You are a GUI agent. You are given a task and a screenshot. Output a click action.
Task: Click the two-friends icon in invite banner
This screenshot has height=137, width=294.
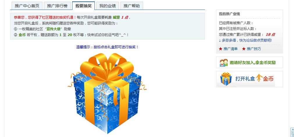click(x=224, y=63)
